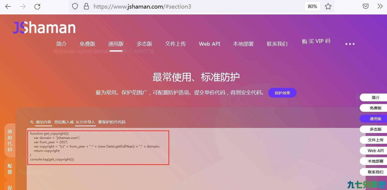Click the 清空内容 link
The width and height of the screenshot is (387, 190).
point(43,122)
